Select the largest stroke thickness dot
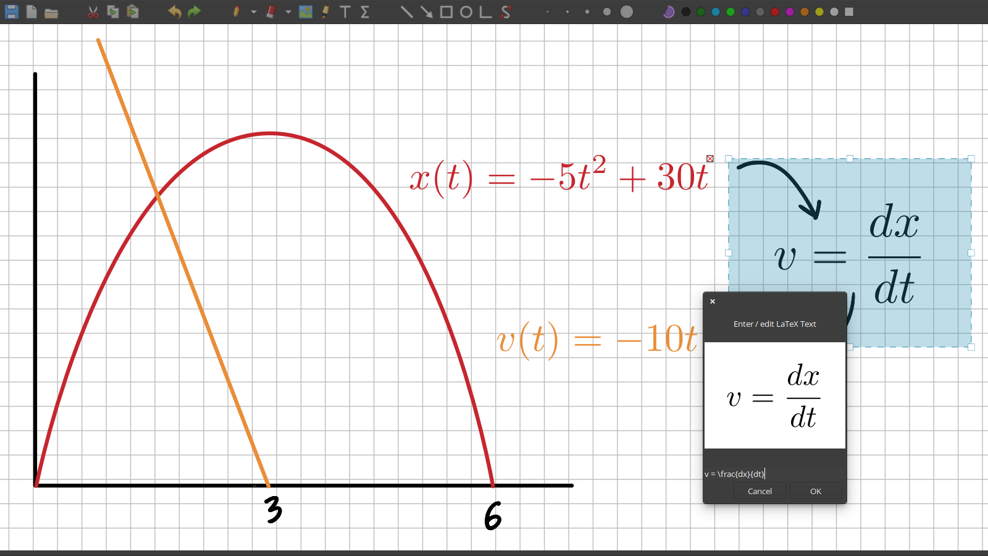Viewport: 988px width, 556px height. coord(627,12)
